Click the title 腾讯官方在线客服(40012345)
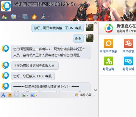Screen dimensions: 136x117 tap(44, 4)
